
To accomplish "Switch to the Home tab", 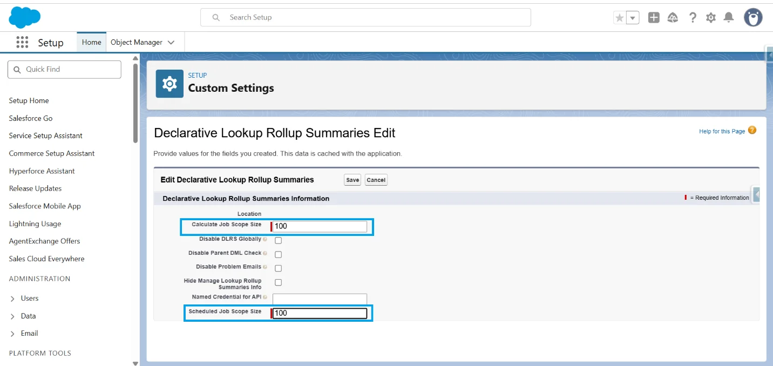I will pyautogui.click(x=91, y=42).
